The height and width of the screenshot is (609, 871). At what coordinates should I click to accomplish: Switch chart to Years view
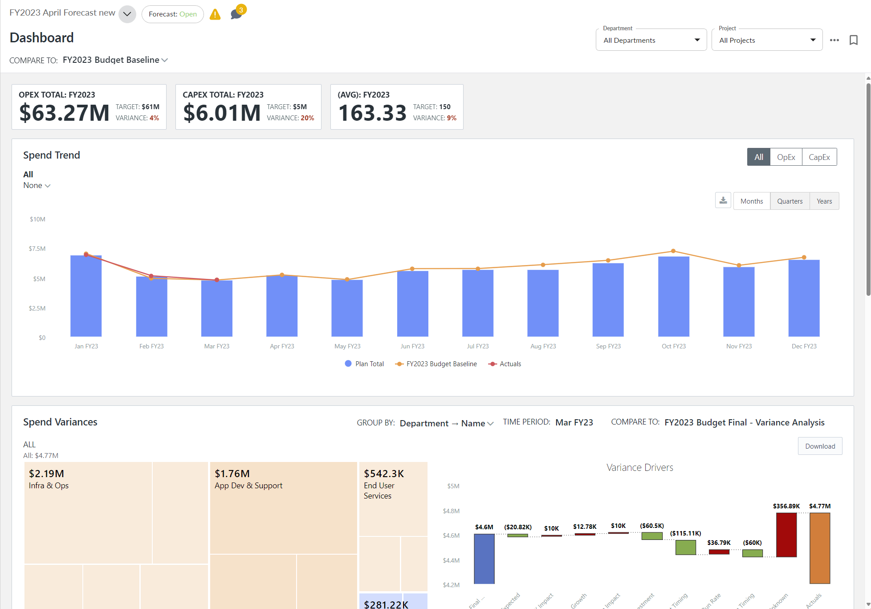824,201
